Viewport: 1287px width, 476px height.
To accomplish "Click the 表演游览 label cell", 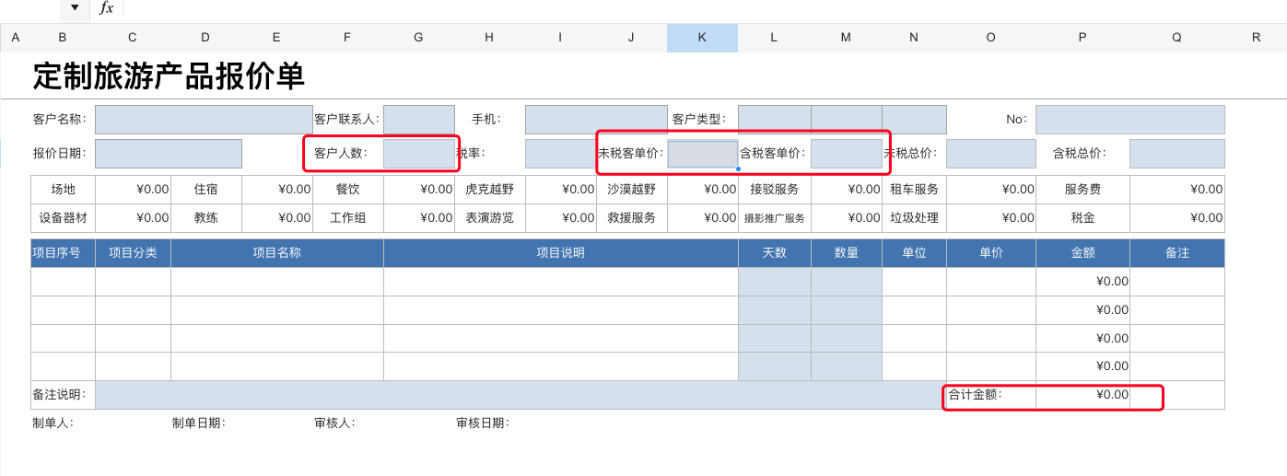I will pyautogui.click(x=490, y=218).
